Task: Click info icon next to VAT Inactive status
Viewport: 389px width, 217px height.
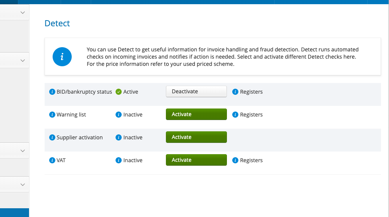Action: [119, 160]
